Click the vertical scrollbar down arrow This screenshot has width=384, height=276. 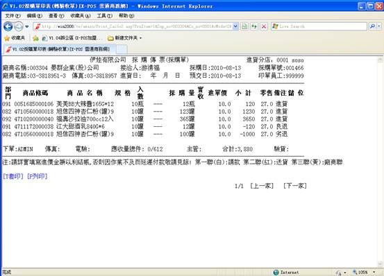click(380, 264)
